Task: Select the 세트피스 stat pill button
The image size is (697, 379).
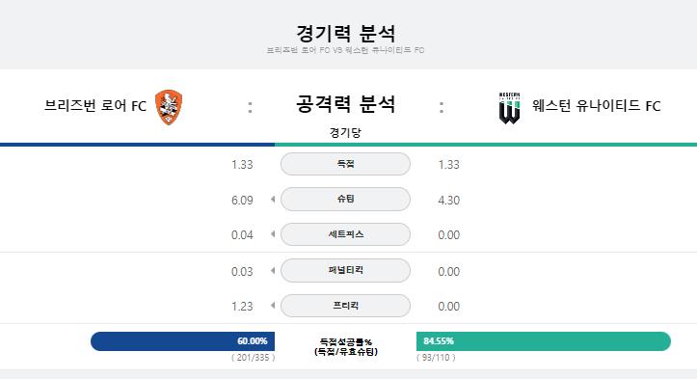Action: [345, 234]
